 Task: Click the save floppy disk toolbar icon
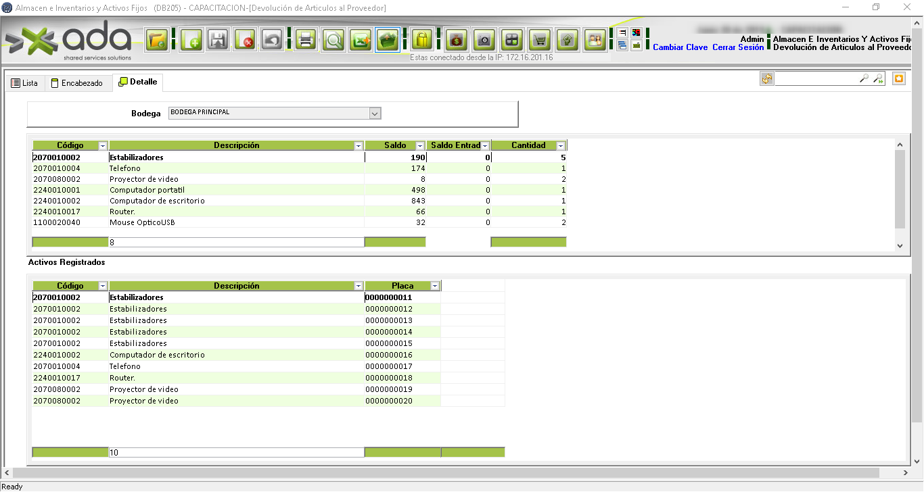coord(218,41)
